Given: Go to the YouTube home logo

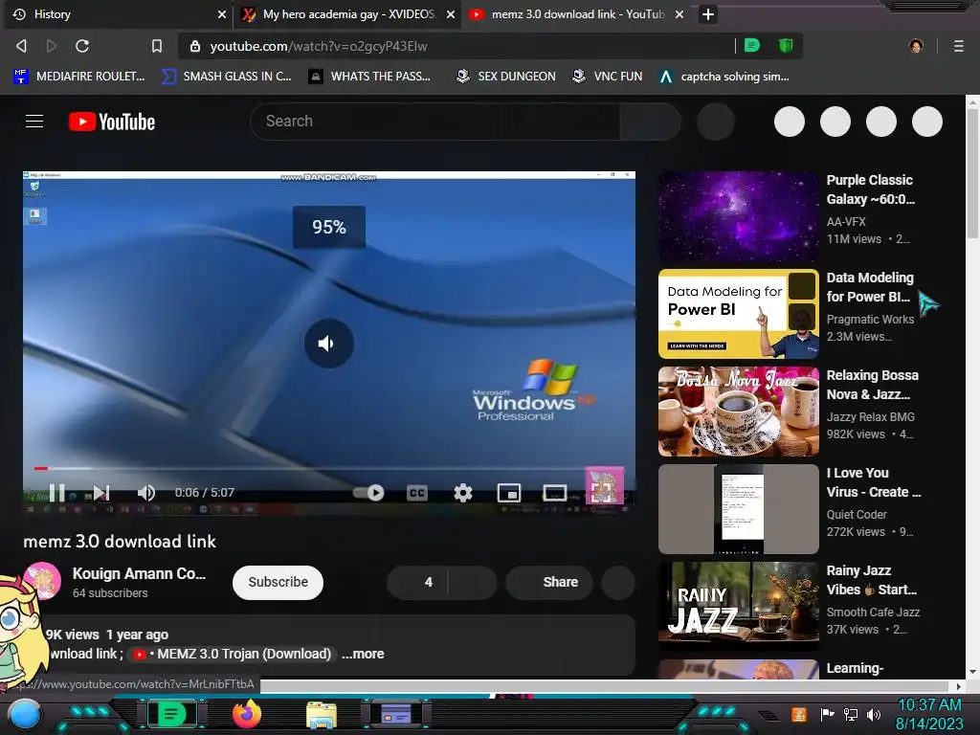Looking at the screenshot, I should 112,122.
